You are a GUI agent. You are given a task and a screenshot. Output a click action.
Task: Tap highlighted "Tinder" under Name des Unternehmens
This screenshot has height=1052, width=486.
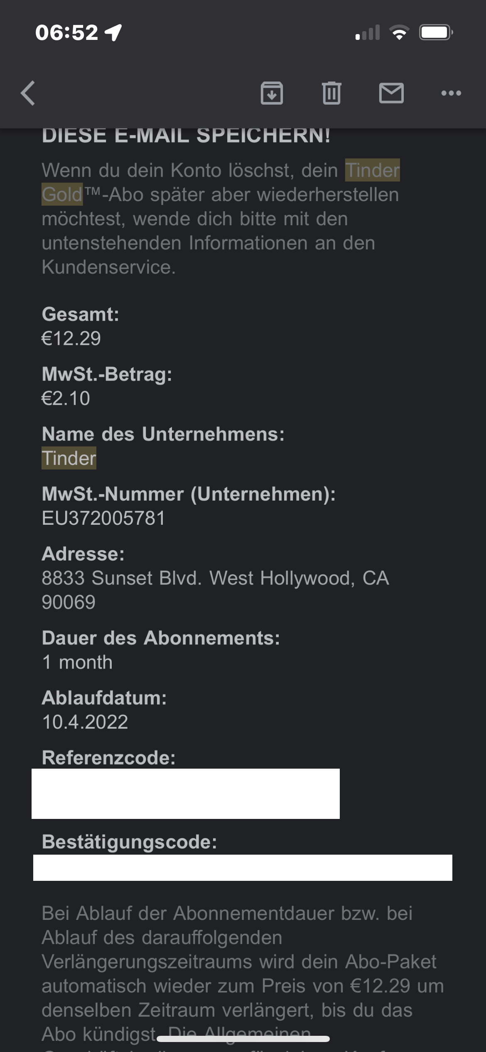point(69,458)
